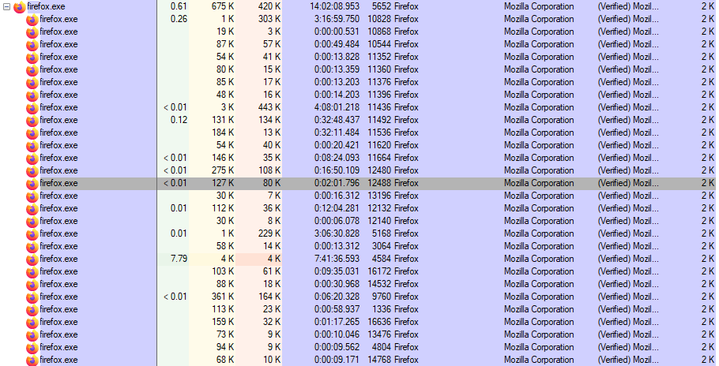Click Verified signer text in PID 10828 row

[628, 19]
